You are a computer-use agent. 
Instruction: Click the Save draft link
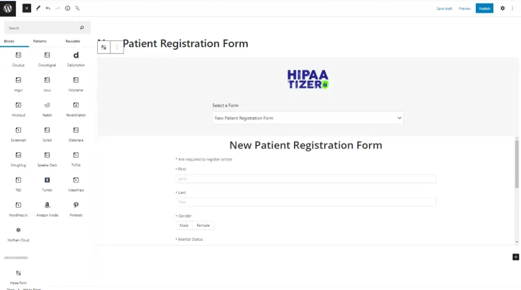[x=444, y=9]
